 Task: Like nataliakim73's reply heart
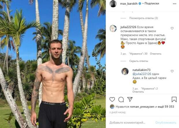(172, 71)
